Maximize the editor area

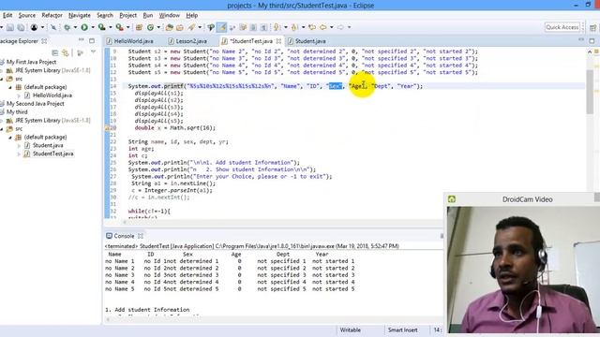592,40
